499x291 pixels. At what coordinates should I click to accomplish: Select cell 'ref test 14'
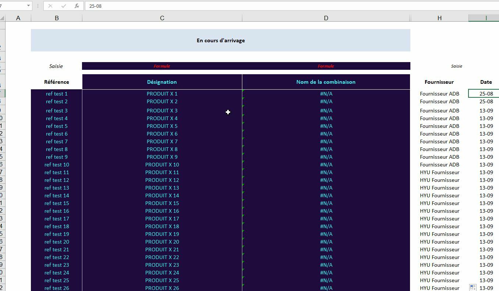57,195
